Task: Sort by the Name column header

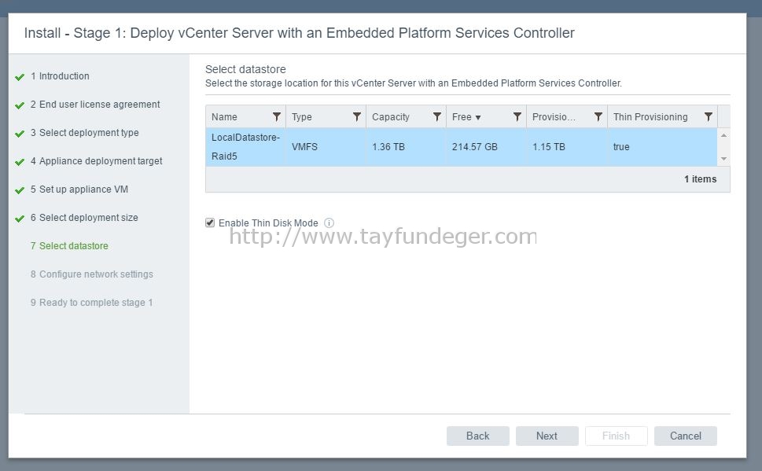Action: pyautogui.click(x=224, y=116)
